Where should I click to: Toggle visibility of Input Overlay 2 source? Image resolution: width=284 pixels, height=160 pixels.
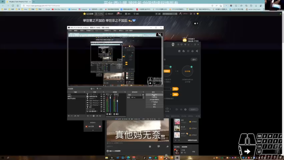[x=102, y=103]
